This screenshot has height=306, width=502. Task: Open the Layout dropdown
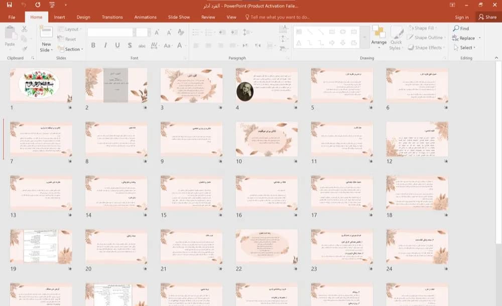click(x=69, y=29)
